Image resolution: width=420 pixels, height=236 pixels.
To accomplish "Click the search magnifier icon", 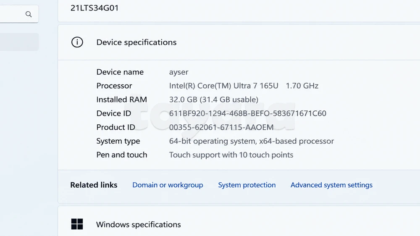I will (29, 14).
